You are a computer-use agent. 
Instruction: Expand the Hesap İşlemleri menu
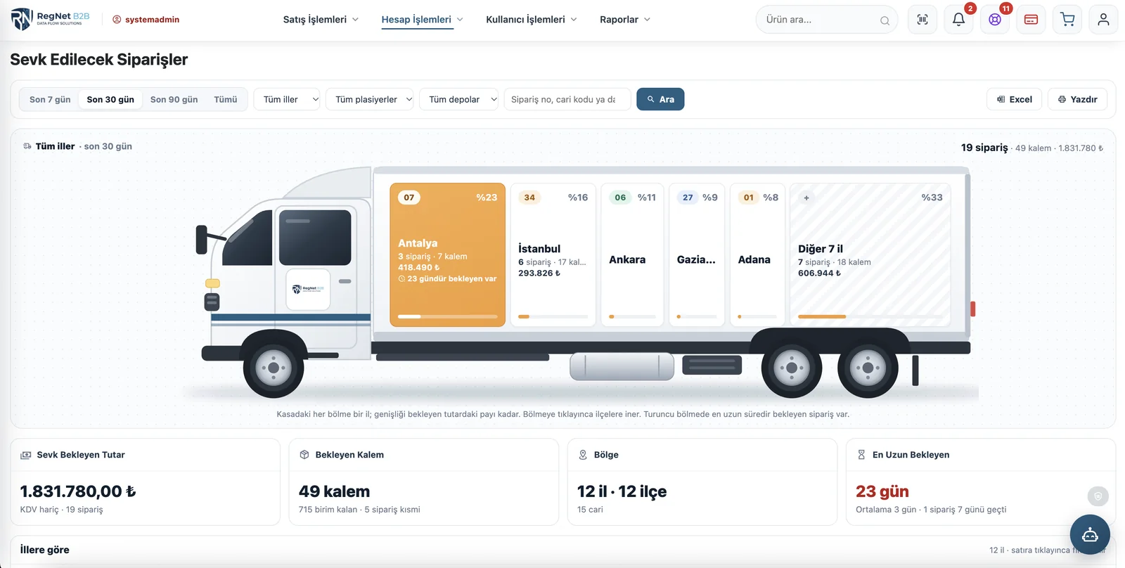[422, 20]
